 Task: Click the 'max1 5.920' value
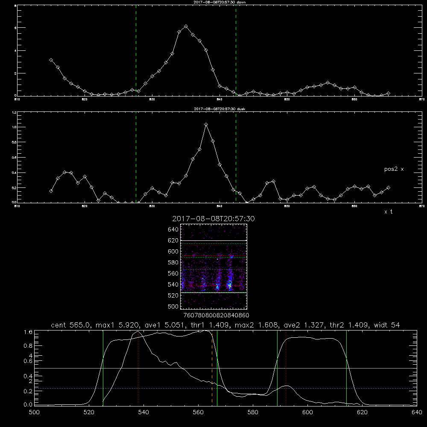(x=118, y=325)
